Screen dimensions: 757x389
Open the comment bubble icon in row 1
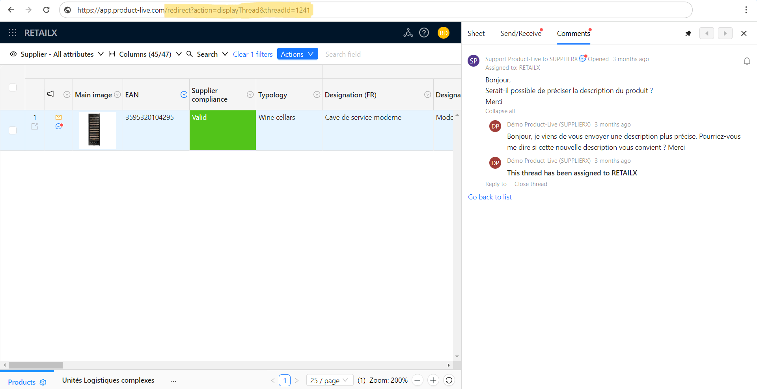(59, 126)
